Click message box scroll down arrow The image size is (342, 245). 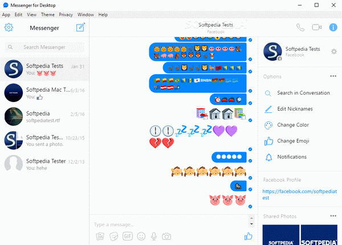pos(251,224)
